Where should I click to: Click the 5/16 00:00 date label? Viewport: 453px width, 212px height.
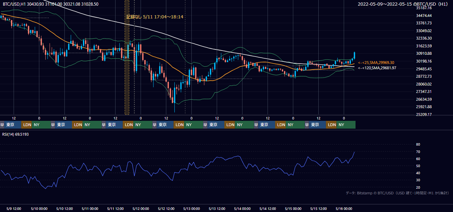[344, 208]
